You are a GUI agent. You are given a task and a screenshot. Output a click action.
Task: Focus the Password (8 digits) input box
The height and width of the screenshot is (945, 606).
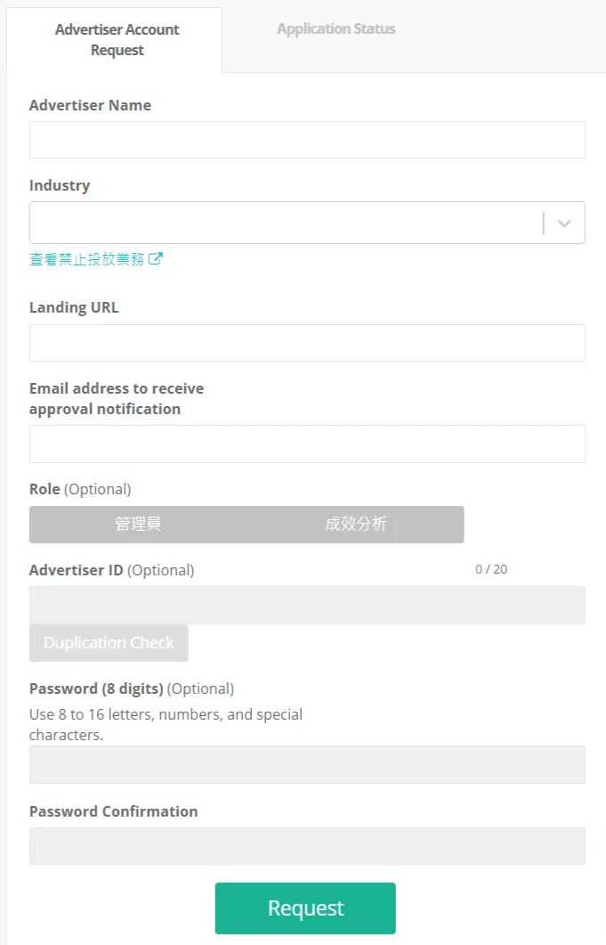pyautogui.click(x=307, y=764)
